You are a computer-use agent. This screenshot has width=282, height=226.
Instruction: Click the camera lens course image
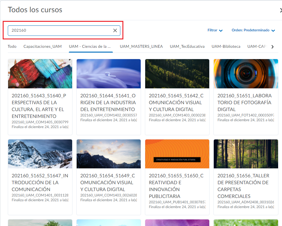pos(245,74)
